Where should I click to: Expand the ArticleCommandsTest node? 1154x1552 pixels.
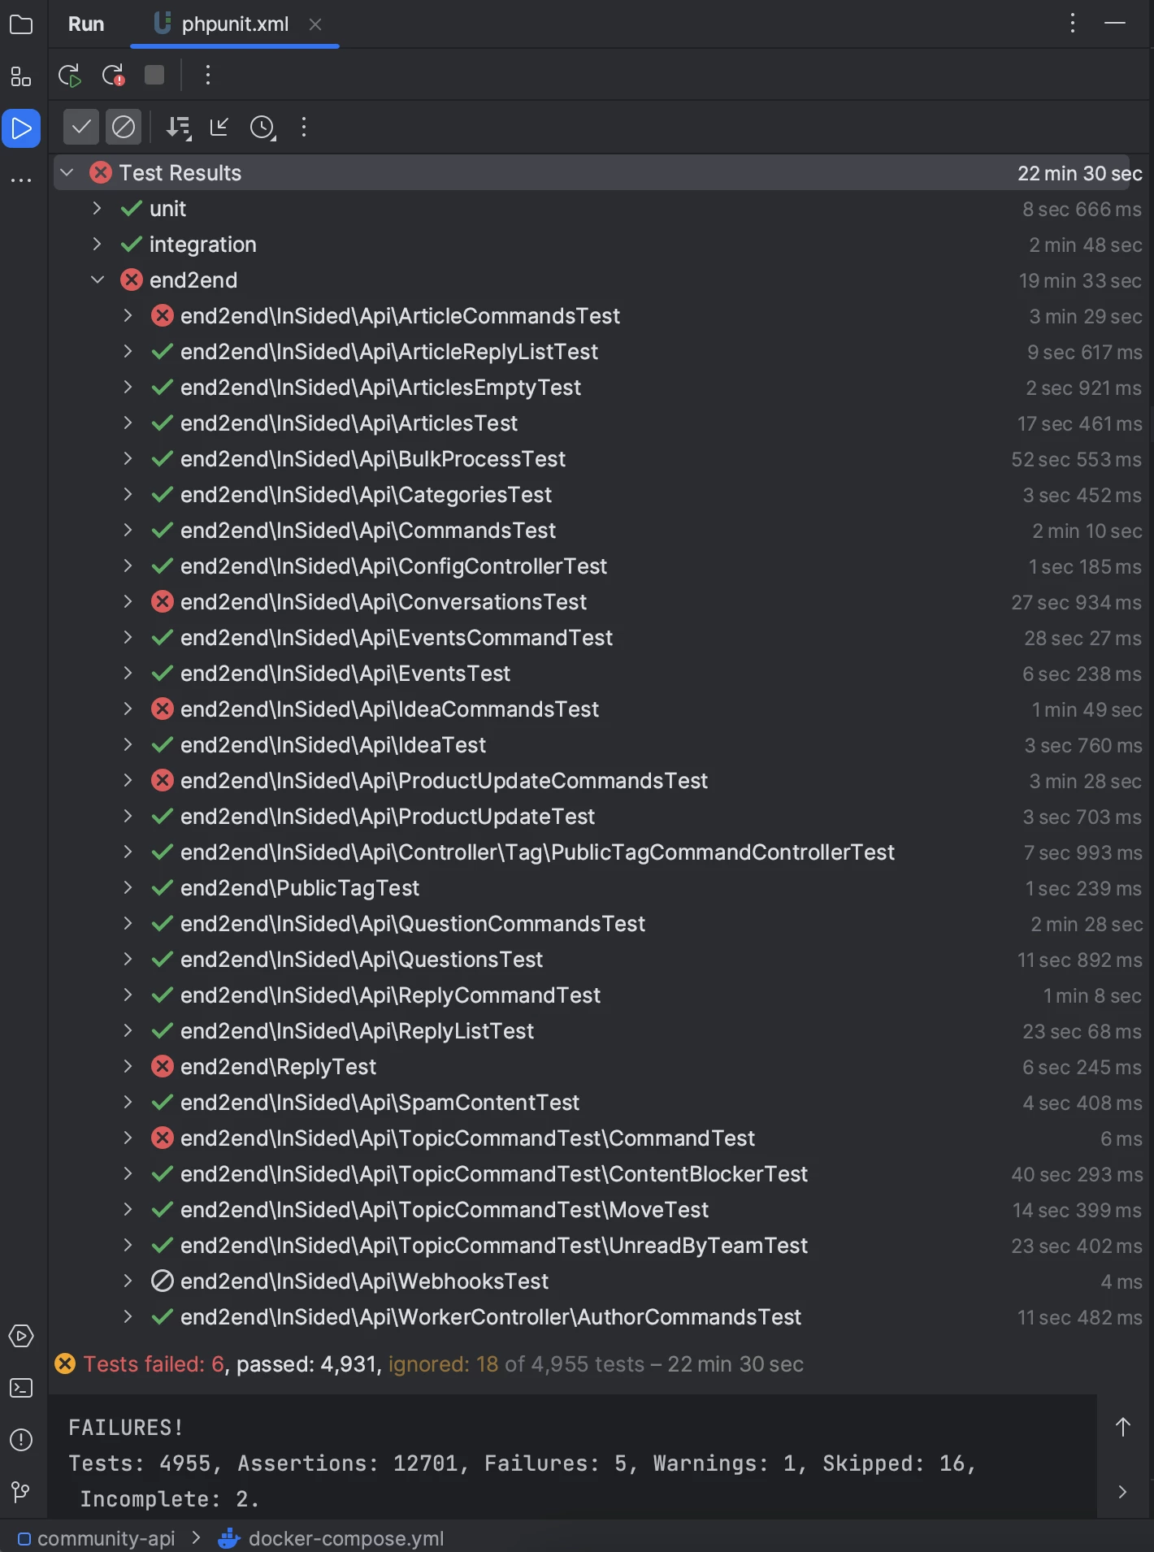point(128,316)
